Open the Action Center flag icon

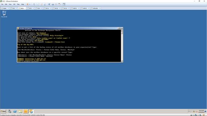(x=191, y=111)
